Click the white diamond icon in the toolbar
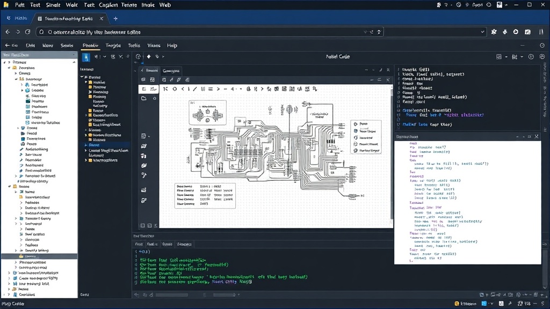The height and width of the screenshot is (309, 550). point(149,56)
